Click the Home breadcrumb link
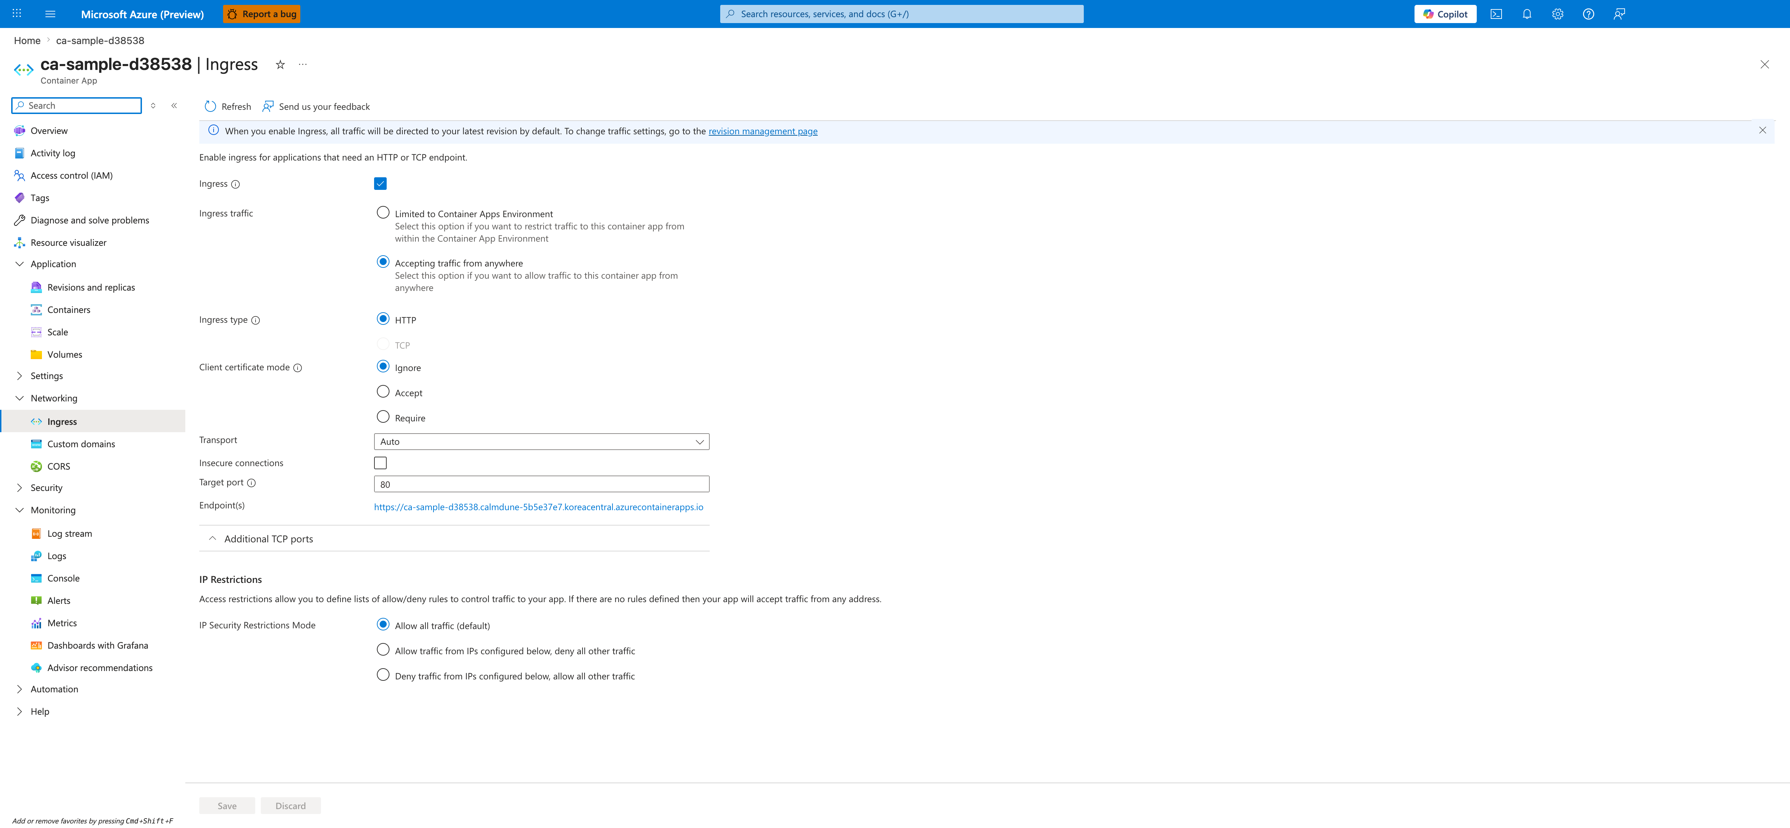This screenshot has height=828, width=1790. 27,41
